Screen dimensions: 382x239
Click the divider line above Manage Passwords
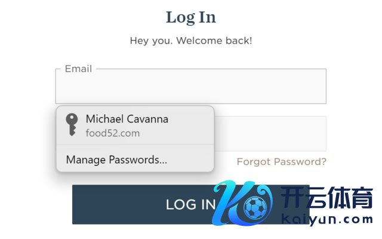click(x=135, y=145)
